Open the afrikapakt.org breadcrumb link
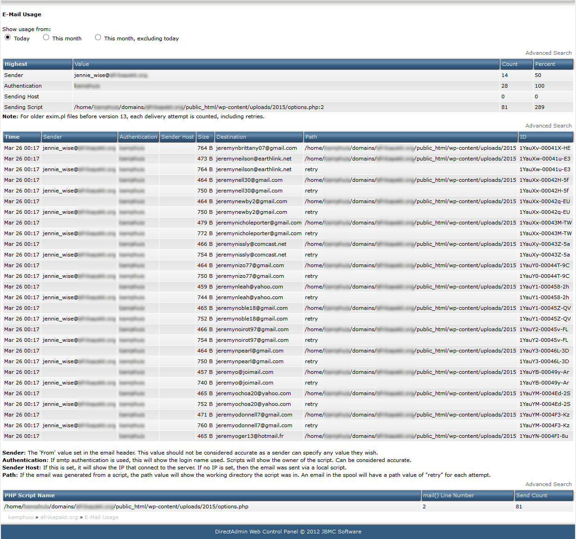 click(x=59, y=517)
